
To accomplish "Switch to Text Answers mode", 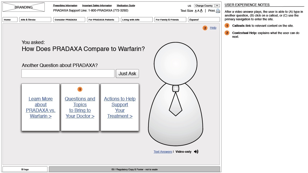I will coord(163,152).
